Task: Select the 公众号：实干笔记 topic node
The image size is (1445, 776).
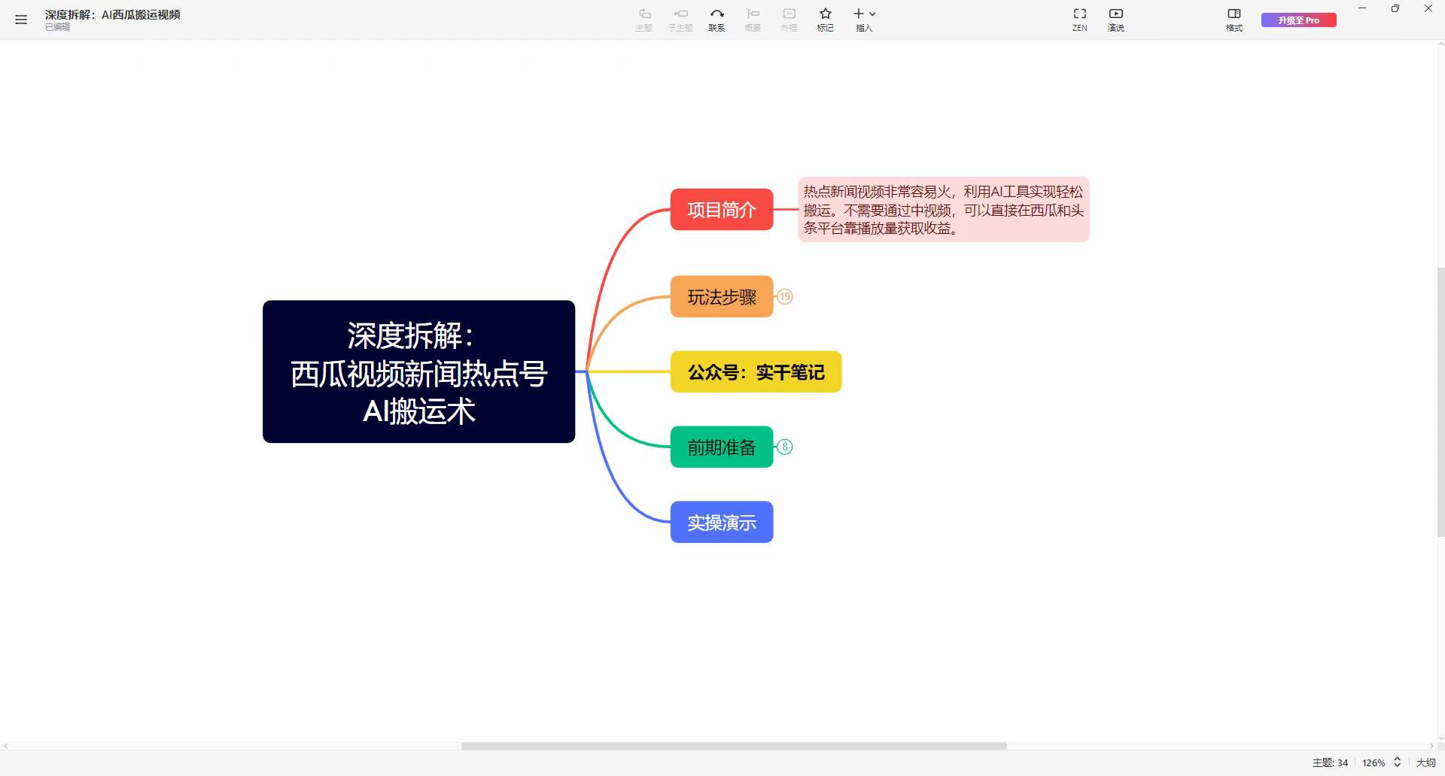Action: click(756, 371)
